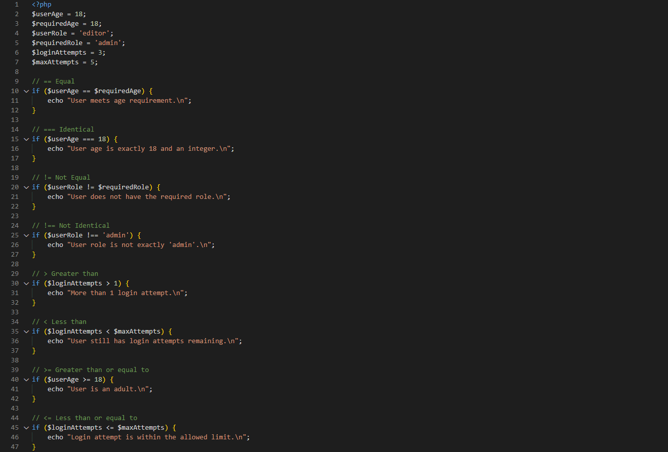Place cursor on '$userAge = 18;' line
Screen dimensions: 668x452
point(59,14)
